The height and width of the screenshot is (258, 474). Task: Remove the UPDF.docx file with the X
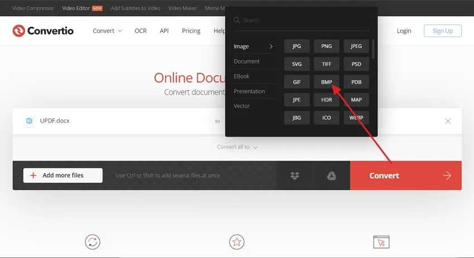(448, 121)
